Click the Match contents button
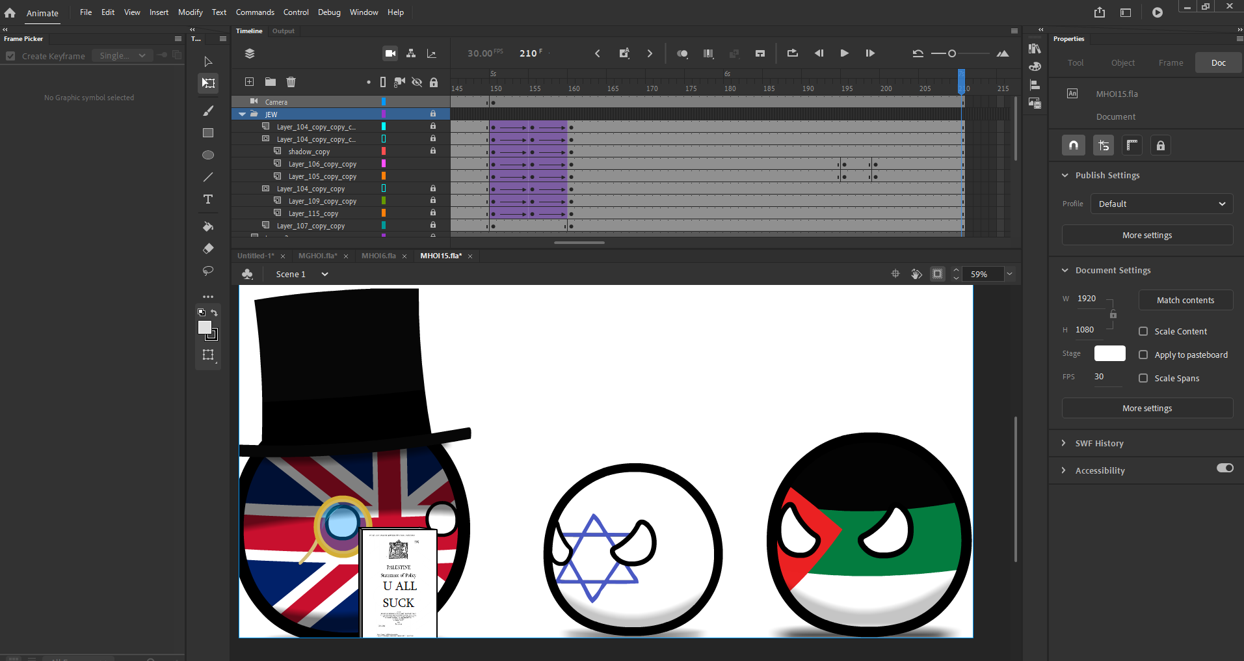1244x661 pixels. 1185,300
